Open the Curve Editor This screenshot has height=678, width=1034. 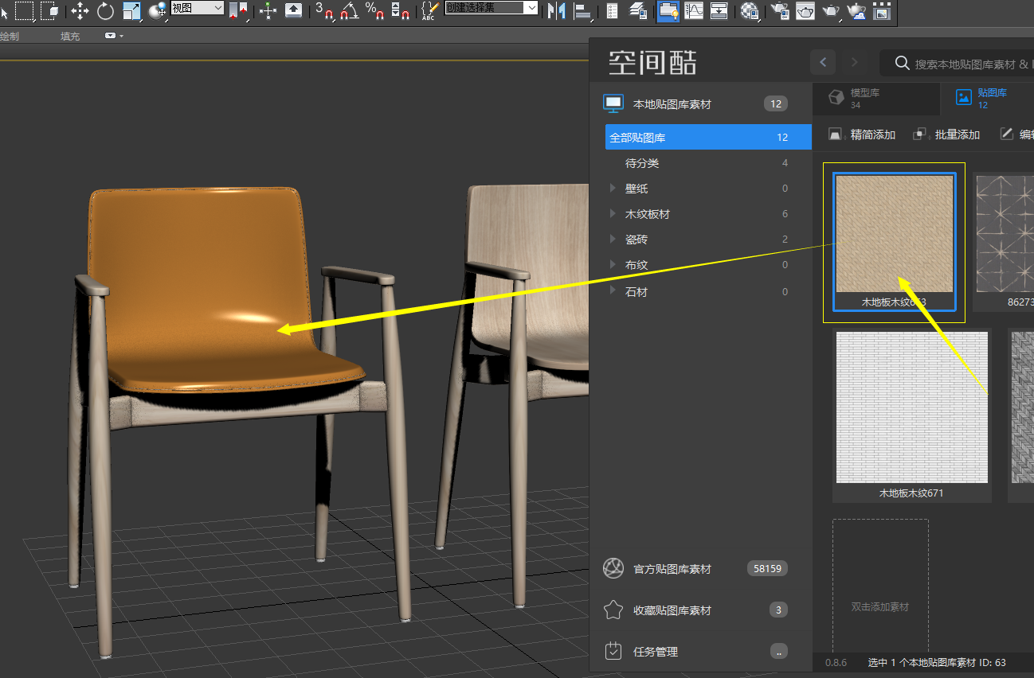(694, 10)
